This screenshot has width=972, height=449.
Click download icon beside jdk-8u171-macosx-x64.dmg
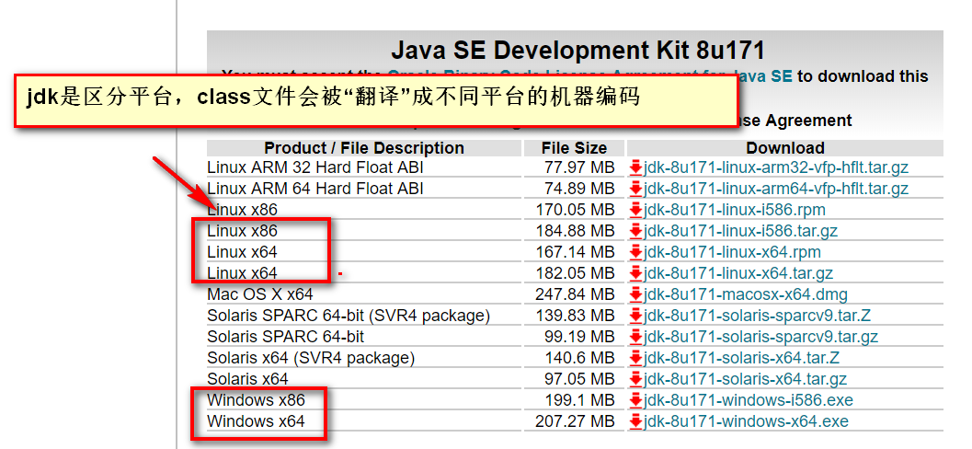(635, 294)
